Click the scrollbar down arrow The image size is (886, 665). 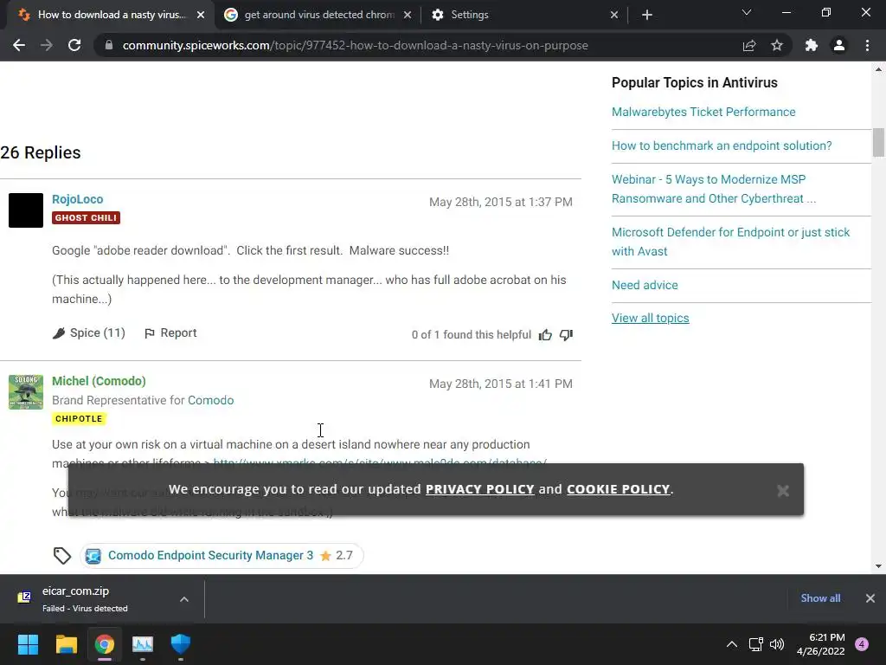click(x=878, y=566)
